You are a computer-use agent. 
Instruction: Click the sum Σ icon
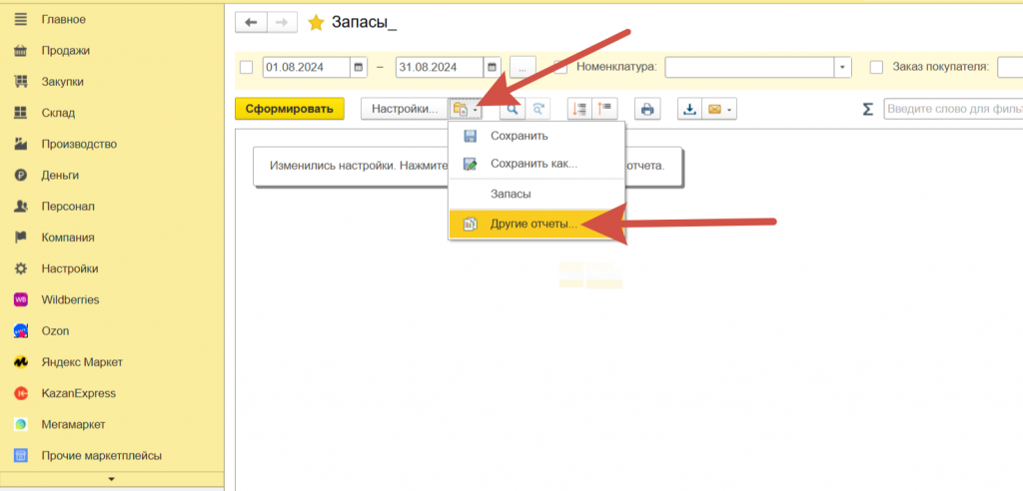click(x=868, y=109)
